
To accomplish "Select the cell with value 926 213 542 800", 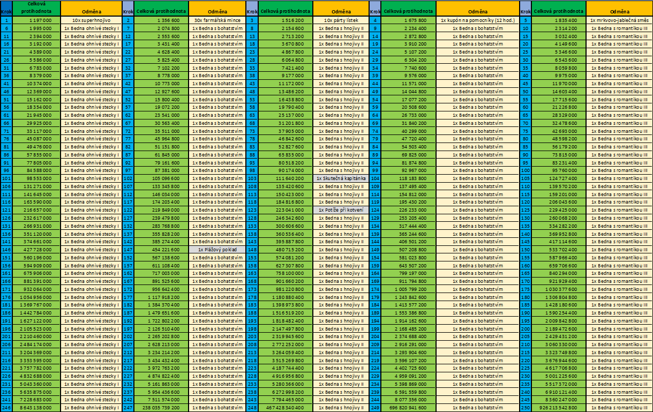I will click(x=559, y=408).
